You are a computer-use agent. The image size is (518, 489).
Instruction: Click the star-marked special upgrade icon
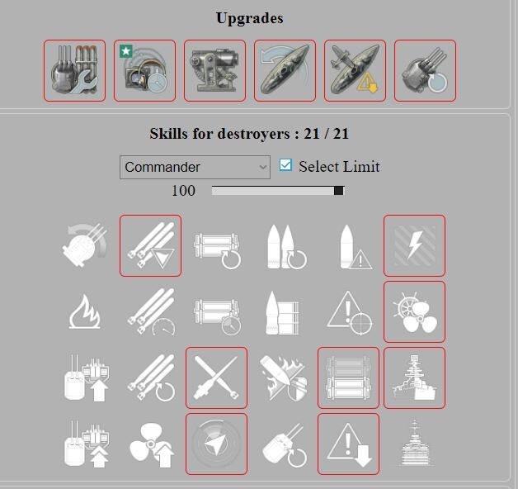coord(144,70)
